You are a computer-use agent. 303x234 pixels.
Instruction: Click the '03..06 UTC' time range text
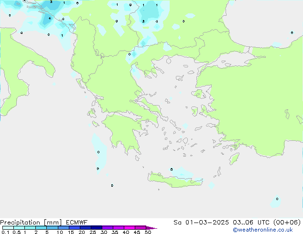click(x=251, y=223)
